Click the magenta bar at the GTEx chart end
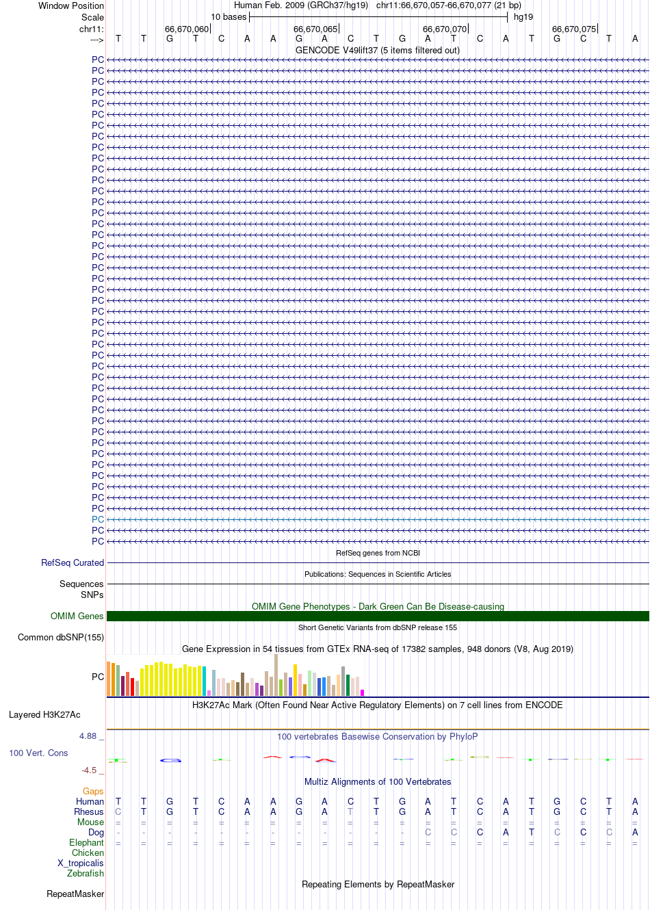The image size is (650, 910). point(363,693)
